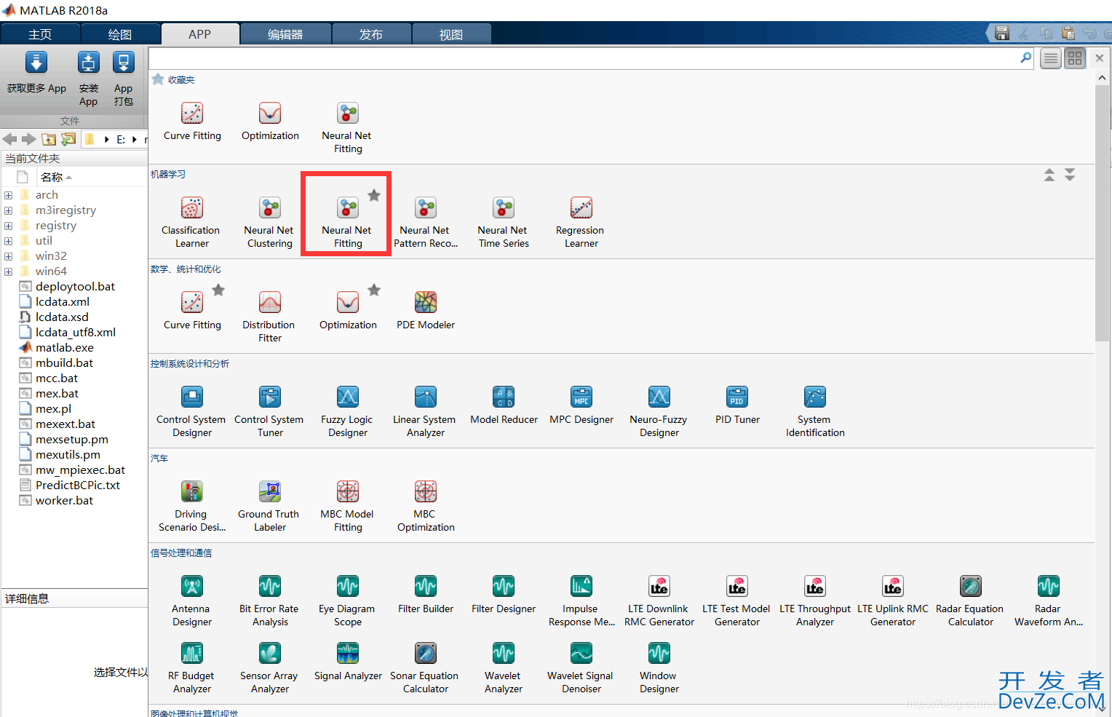The height and width of the screenshot is (717, 1112).
Task: Open PID Tuner app
Action: coord(736,405)
